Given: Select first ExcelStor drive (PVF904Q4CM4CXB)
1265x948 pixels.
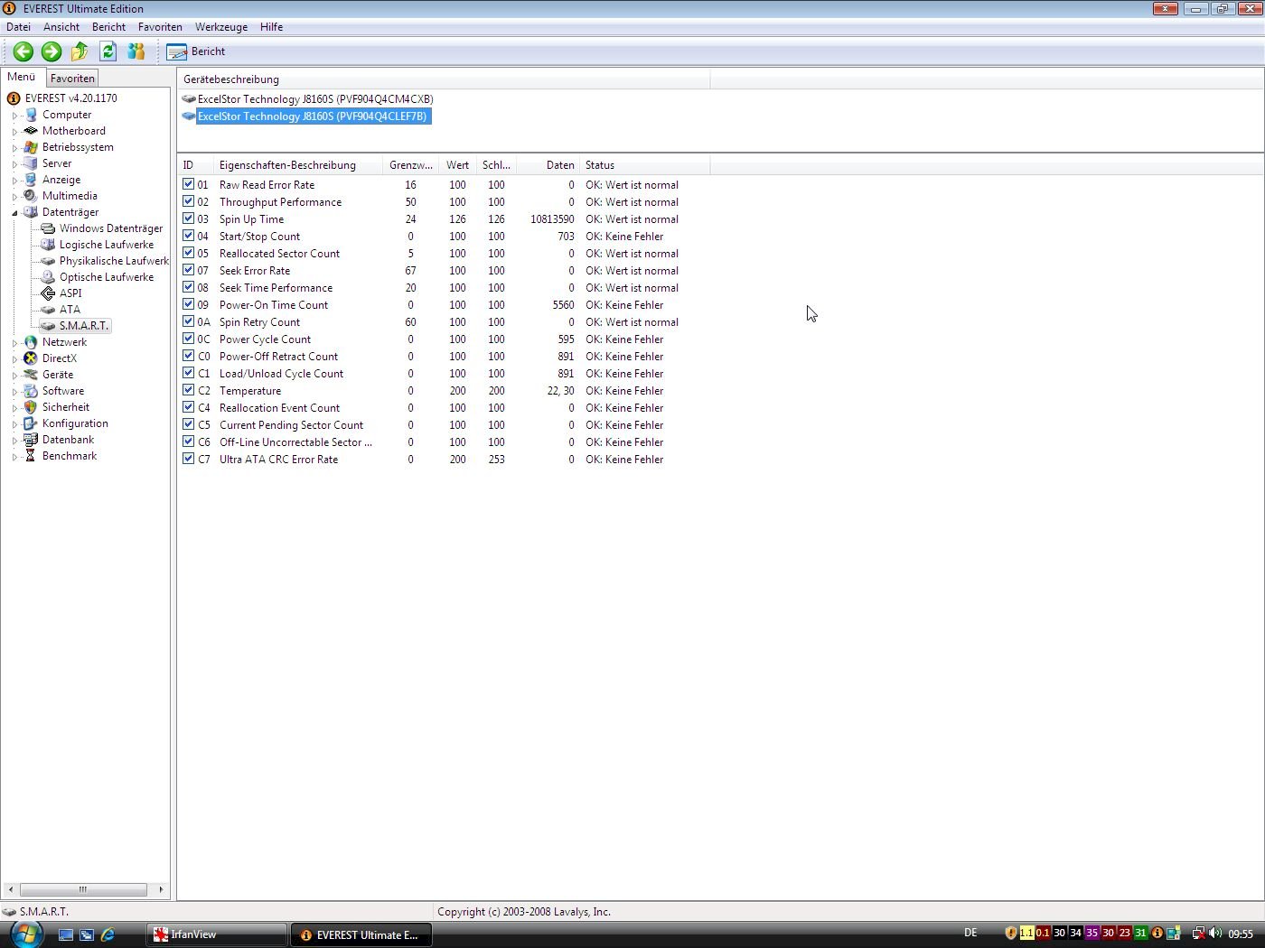Looking at the screenshot, I should point(314,99).
